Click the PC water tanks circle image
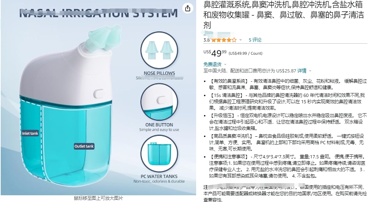This screenshot has height=202, width=371. [159, 154]
